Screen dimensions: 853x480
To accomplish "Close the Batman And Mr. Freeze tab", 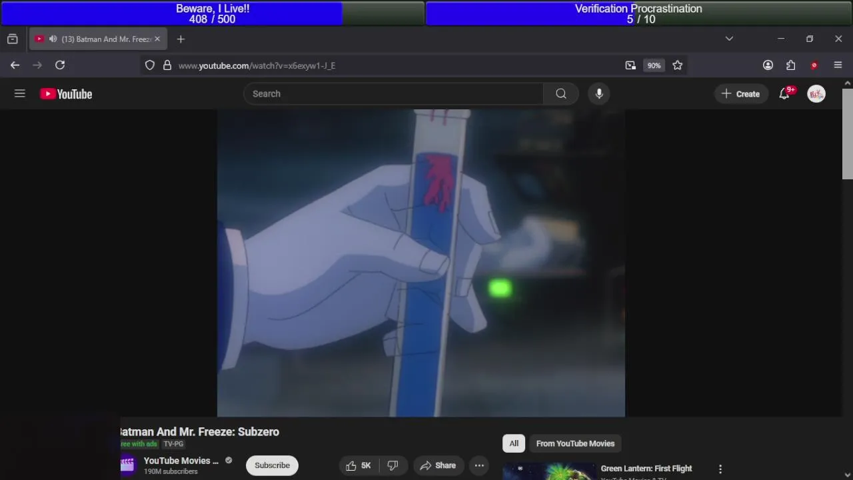I will pyautogui.click(x=157, y=39).
